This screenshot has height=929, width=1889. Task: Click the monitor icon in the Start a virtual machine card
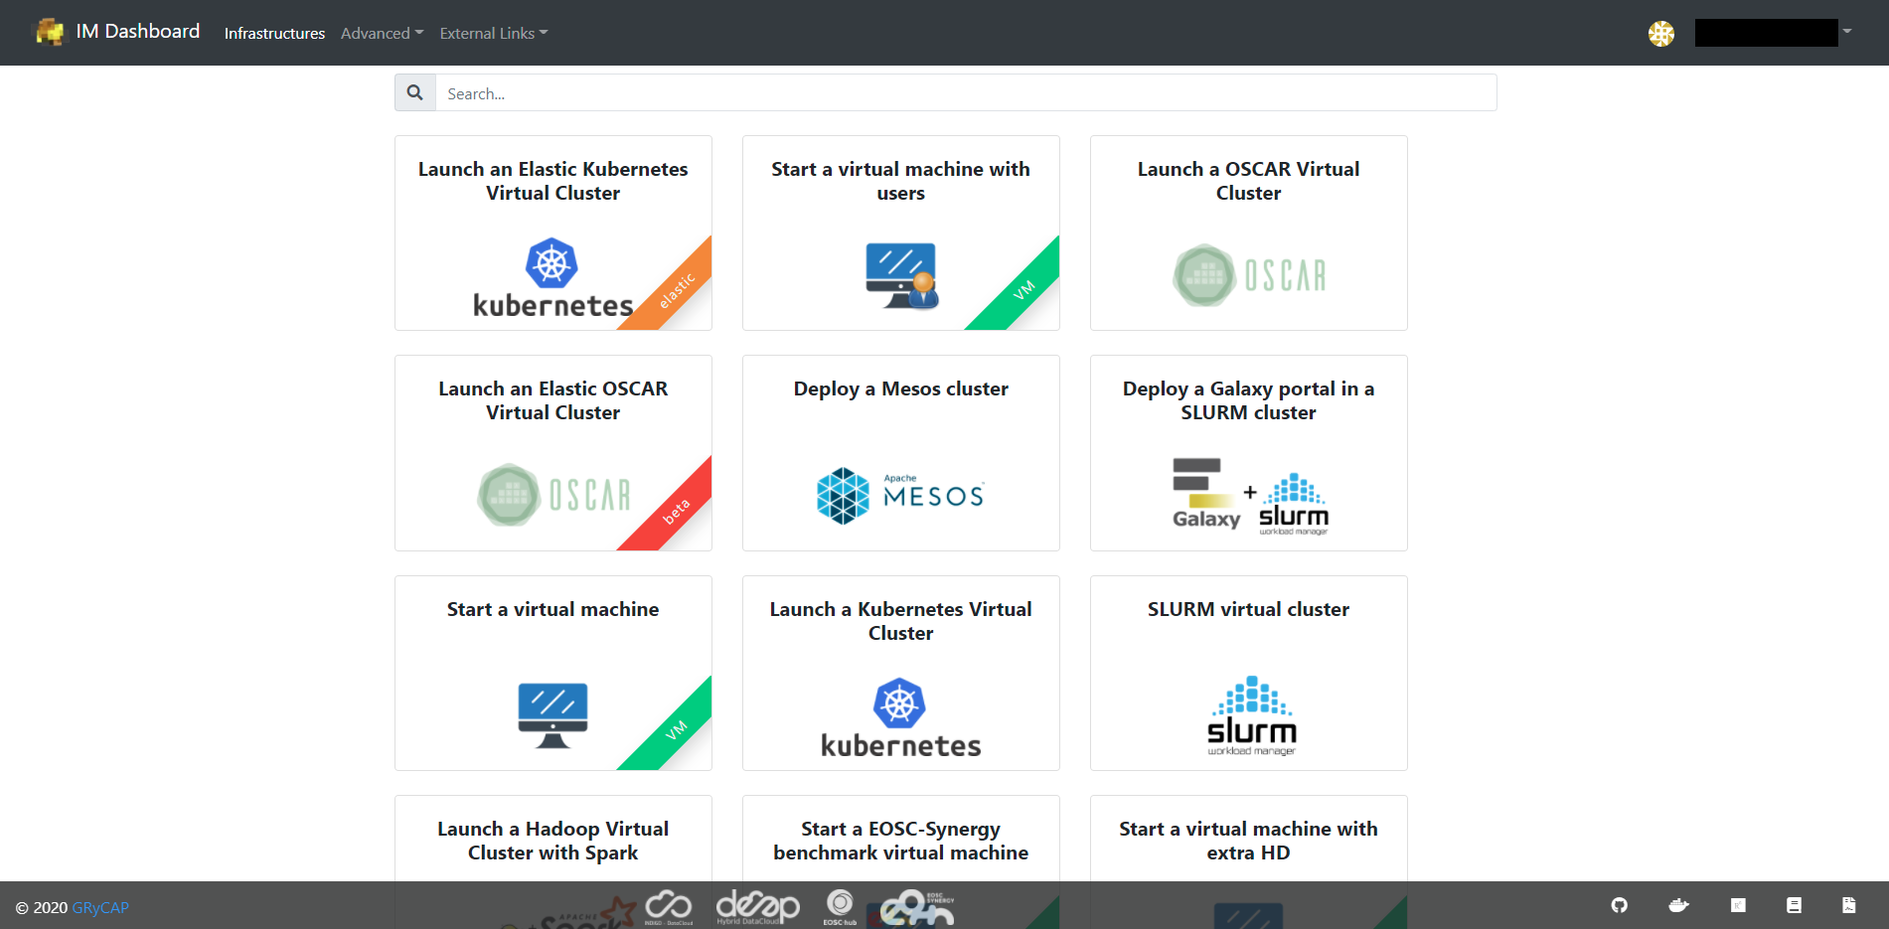pos(552,715)
